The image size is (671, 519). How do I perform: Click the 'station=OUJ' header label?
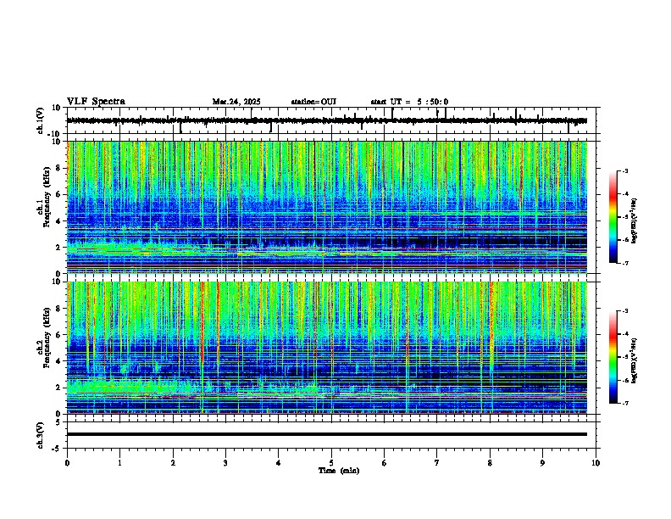pyautogui.click(x=313, y=102)
